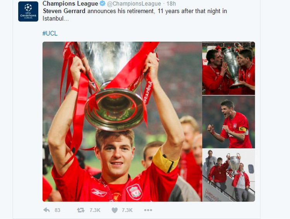290x219 pixels.
Task: Open main photo of Gerrard lifting trophy
Action: click(x=122, y=121)
